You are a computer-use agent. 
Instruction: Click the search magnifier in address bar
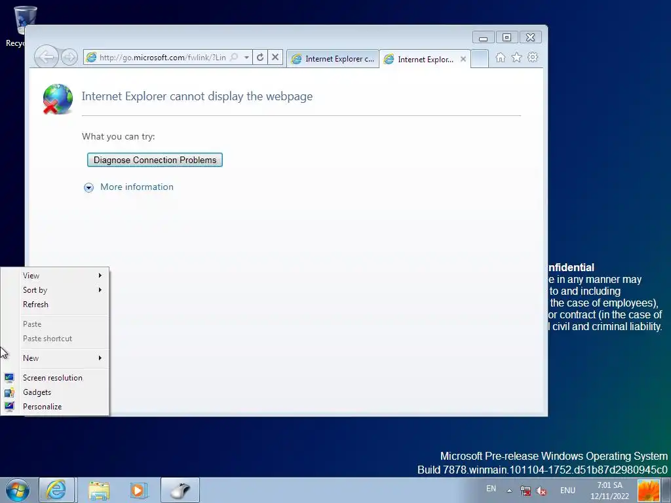click(x=234, y=58)
